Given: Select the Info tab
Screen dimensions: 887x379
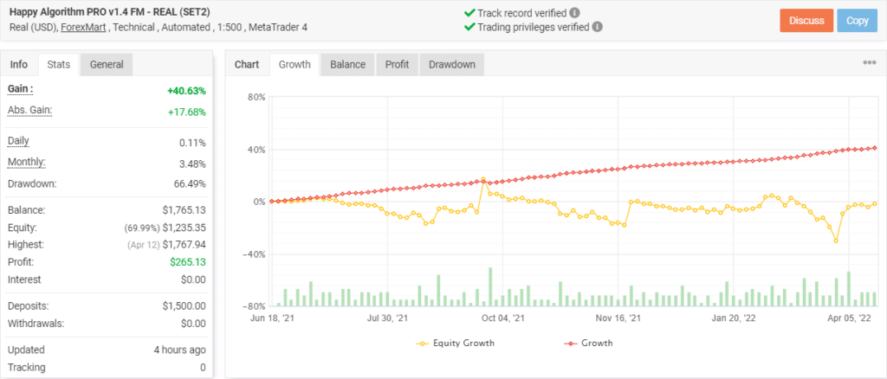Looking at the screenshot, I should point(19,64).
